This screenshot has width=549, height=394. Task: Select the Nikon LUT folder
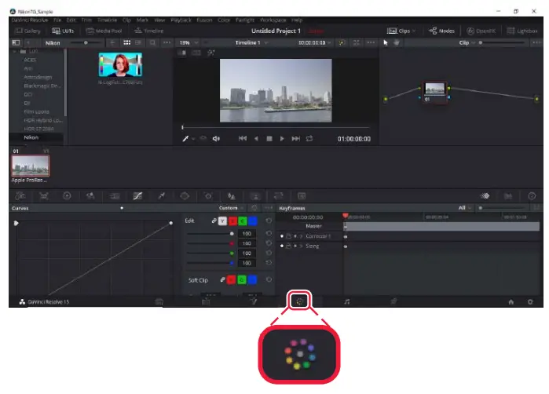point(31,137)
